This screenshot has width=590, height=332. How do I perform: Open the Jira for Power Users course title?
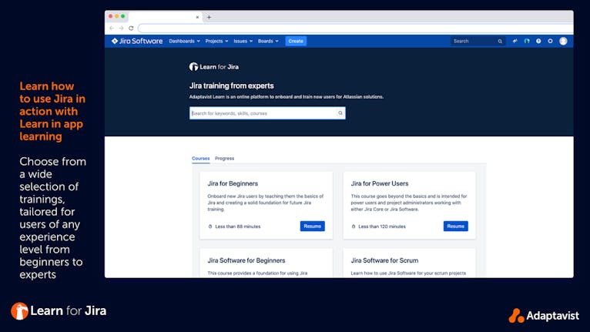coord(379,183)
